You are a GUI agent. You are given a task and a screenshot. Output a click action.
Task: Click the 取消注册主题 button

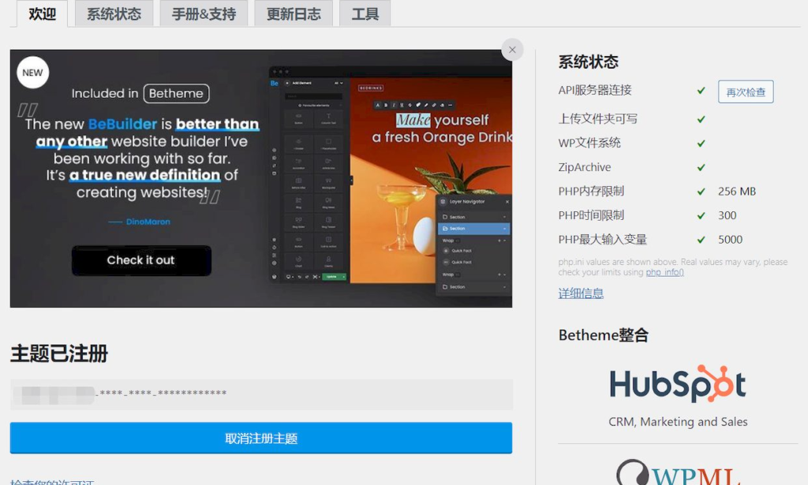coord(261,438)
